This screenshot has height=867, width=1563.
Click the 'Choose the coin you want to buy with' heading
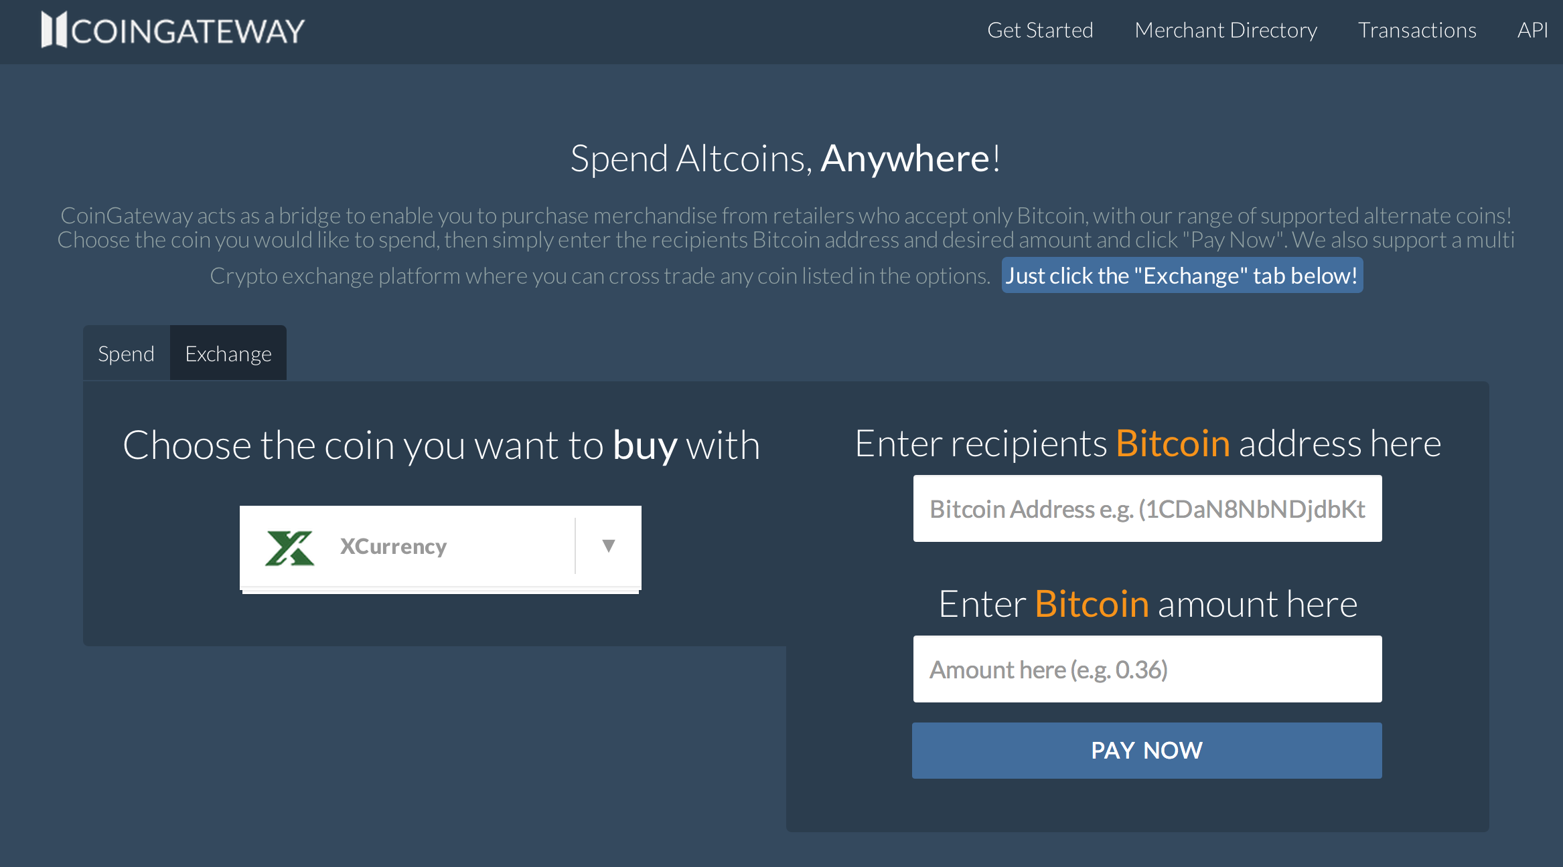click(441, 446)
